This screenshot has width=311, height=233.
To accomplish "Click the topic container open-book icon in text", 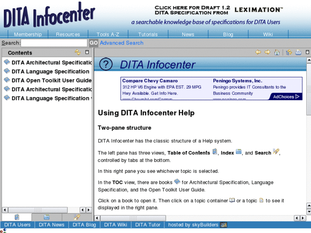I will [x=232, y=200].
